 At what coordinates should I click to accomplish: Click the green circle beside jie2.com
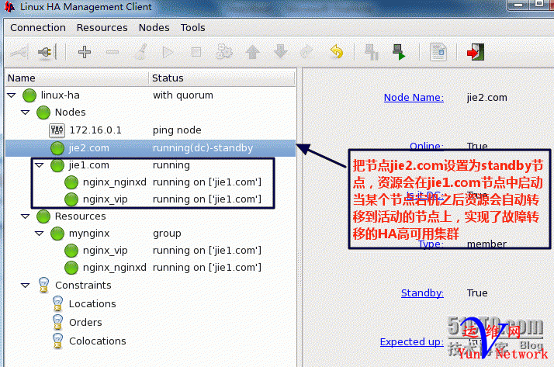coord(57,148)
